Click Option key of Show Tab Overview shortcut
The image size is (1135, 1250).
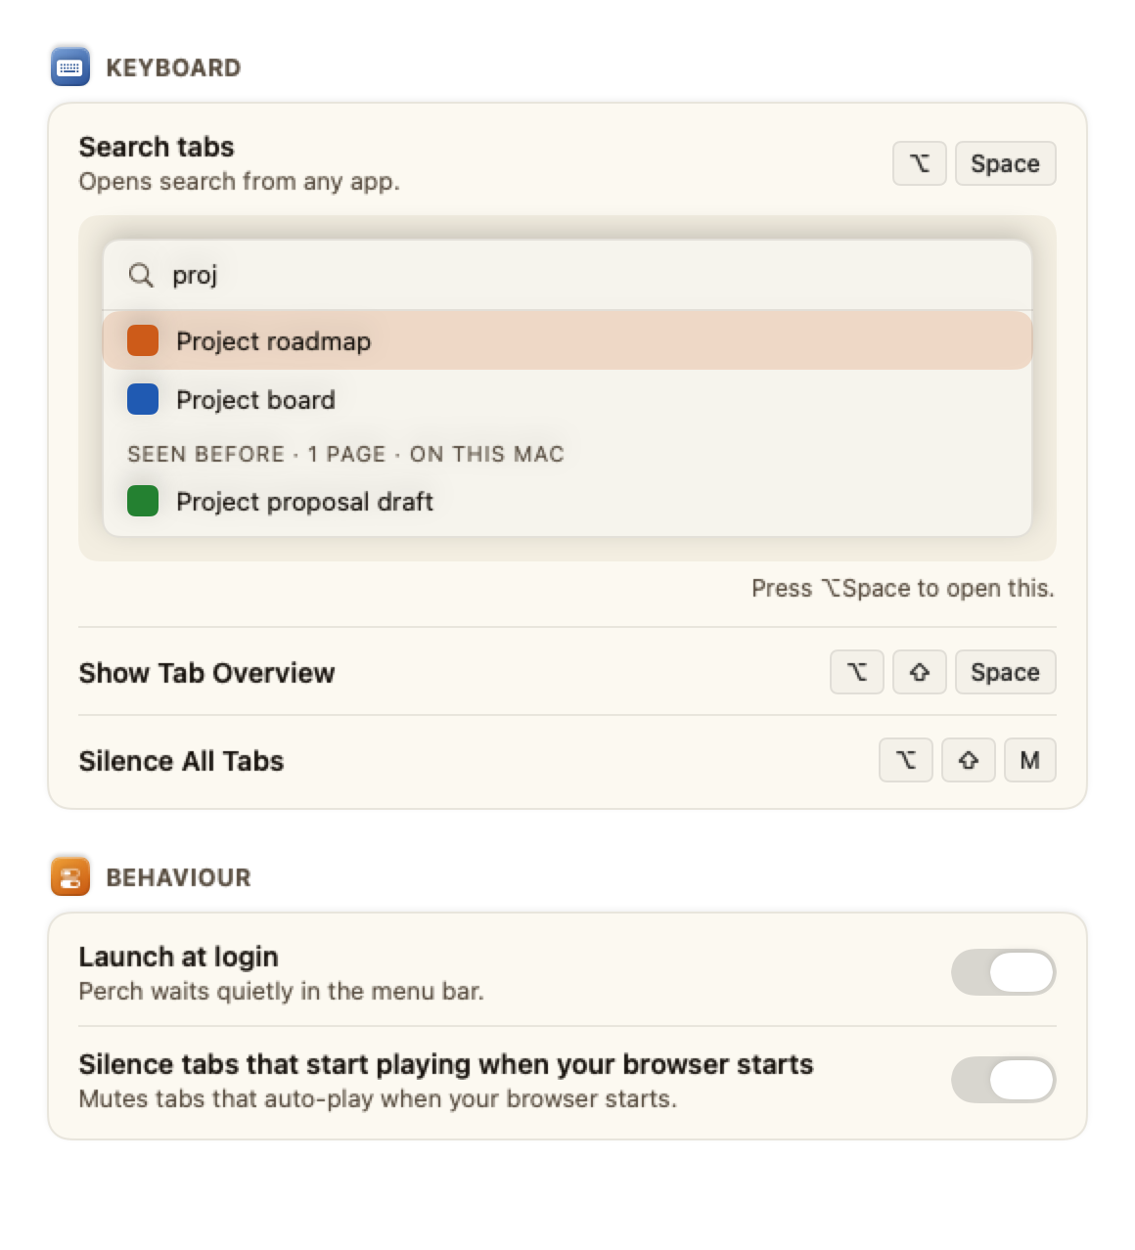pyautogui.click(x=857, y=672)
